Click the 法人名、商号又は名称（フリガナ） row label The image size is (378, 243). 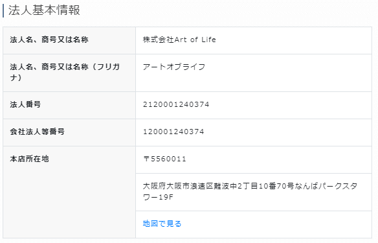pos(65,72)
